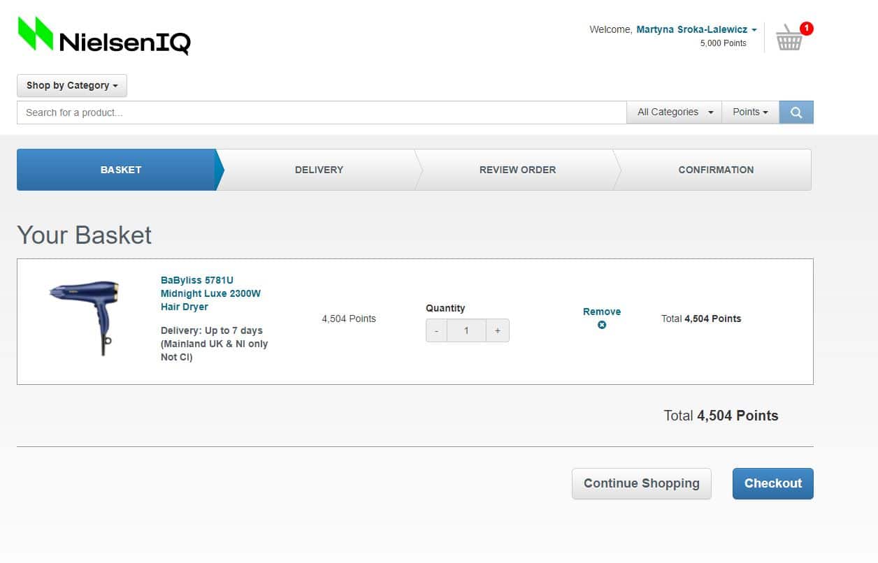Select the Delivery step tab
The height and width of the screenshot is (563, 878).
tap(319, 170)
